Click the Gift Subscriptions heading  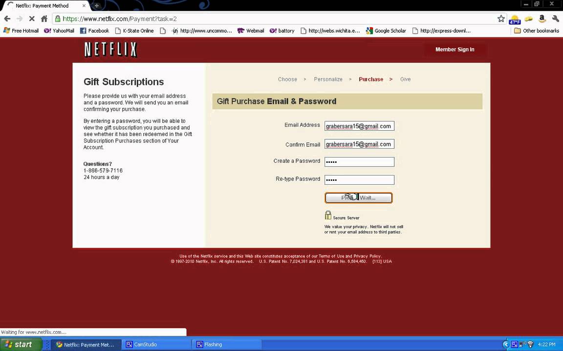pyautogui.click(x=124, y=82)
